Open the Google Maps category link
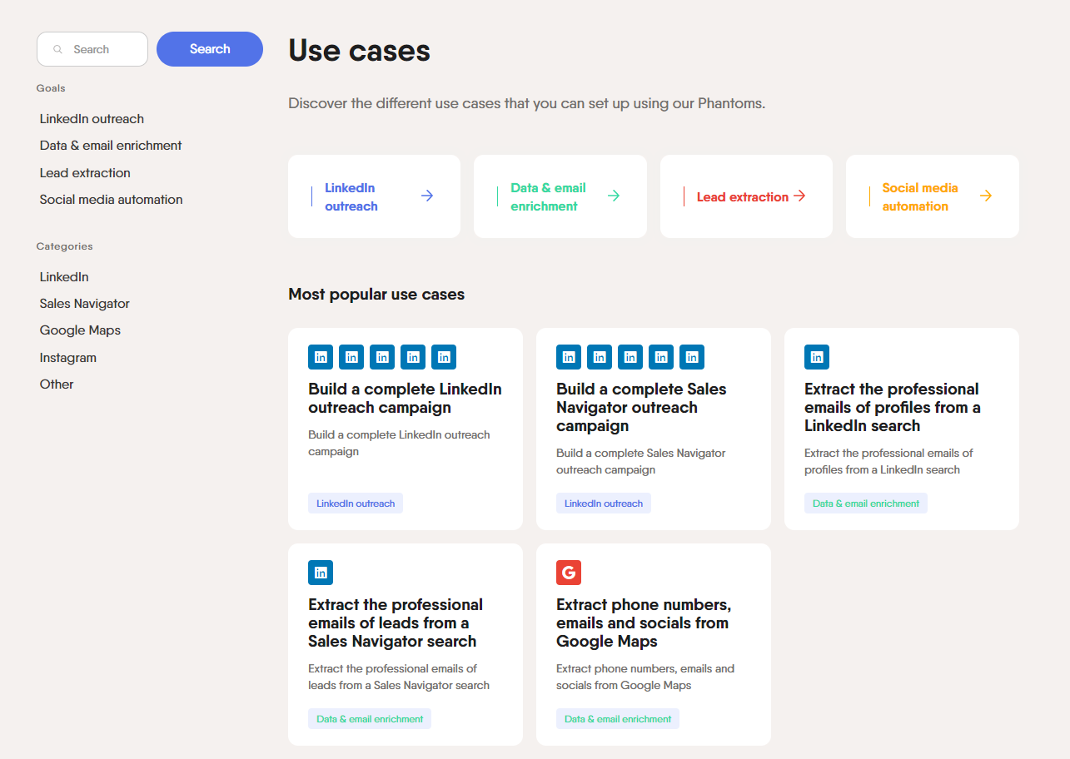 [80, 330]
